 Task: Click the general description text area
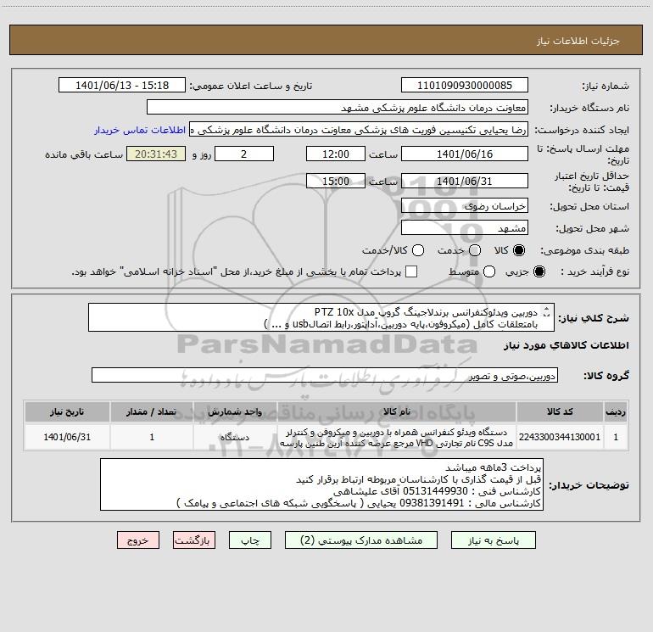click(x=321, y=318)
